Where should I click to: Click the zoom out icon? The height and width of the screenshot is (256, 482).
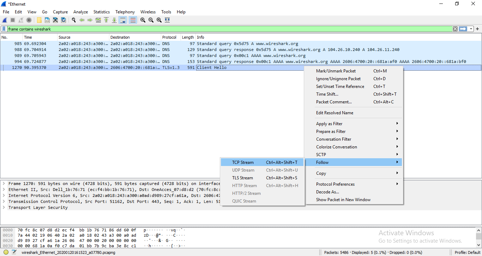pyautogui.click(x=151, y=20)
